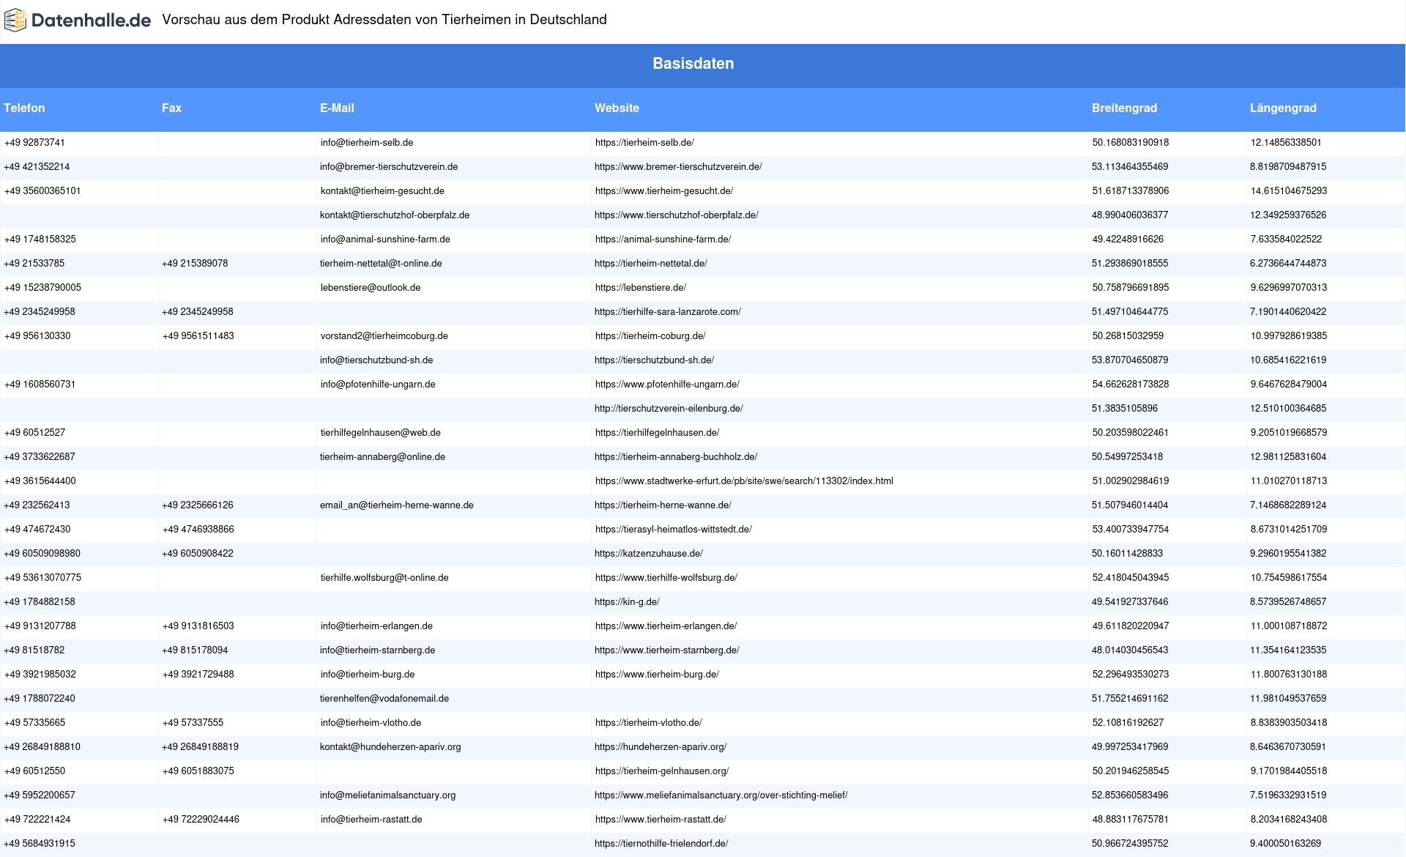Viewport: 1406px width, 857px height.
Task: Select fax number +49 72229024446
Action: 201,820
